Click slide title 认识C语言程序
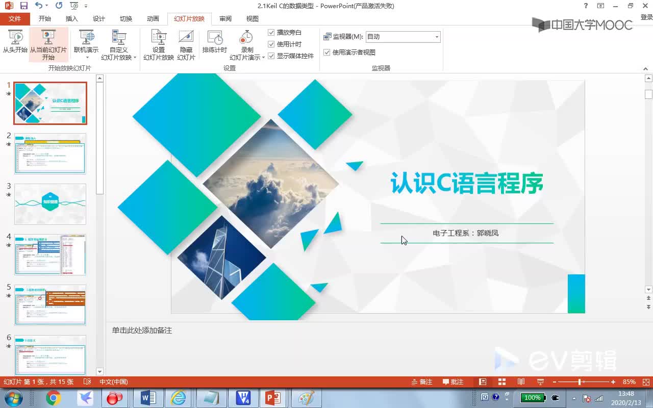The width and height of the screenshot is (653, 408). pyautogui.click(x=466, y=183)
